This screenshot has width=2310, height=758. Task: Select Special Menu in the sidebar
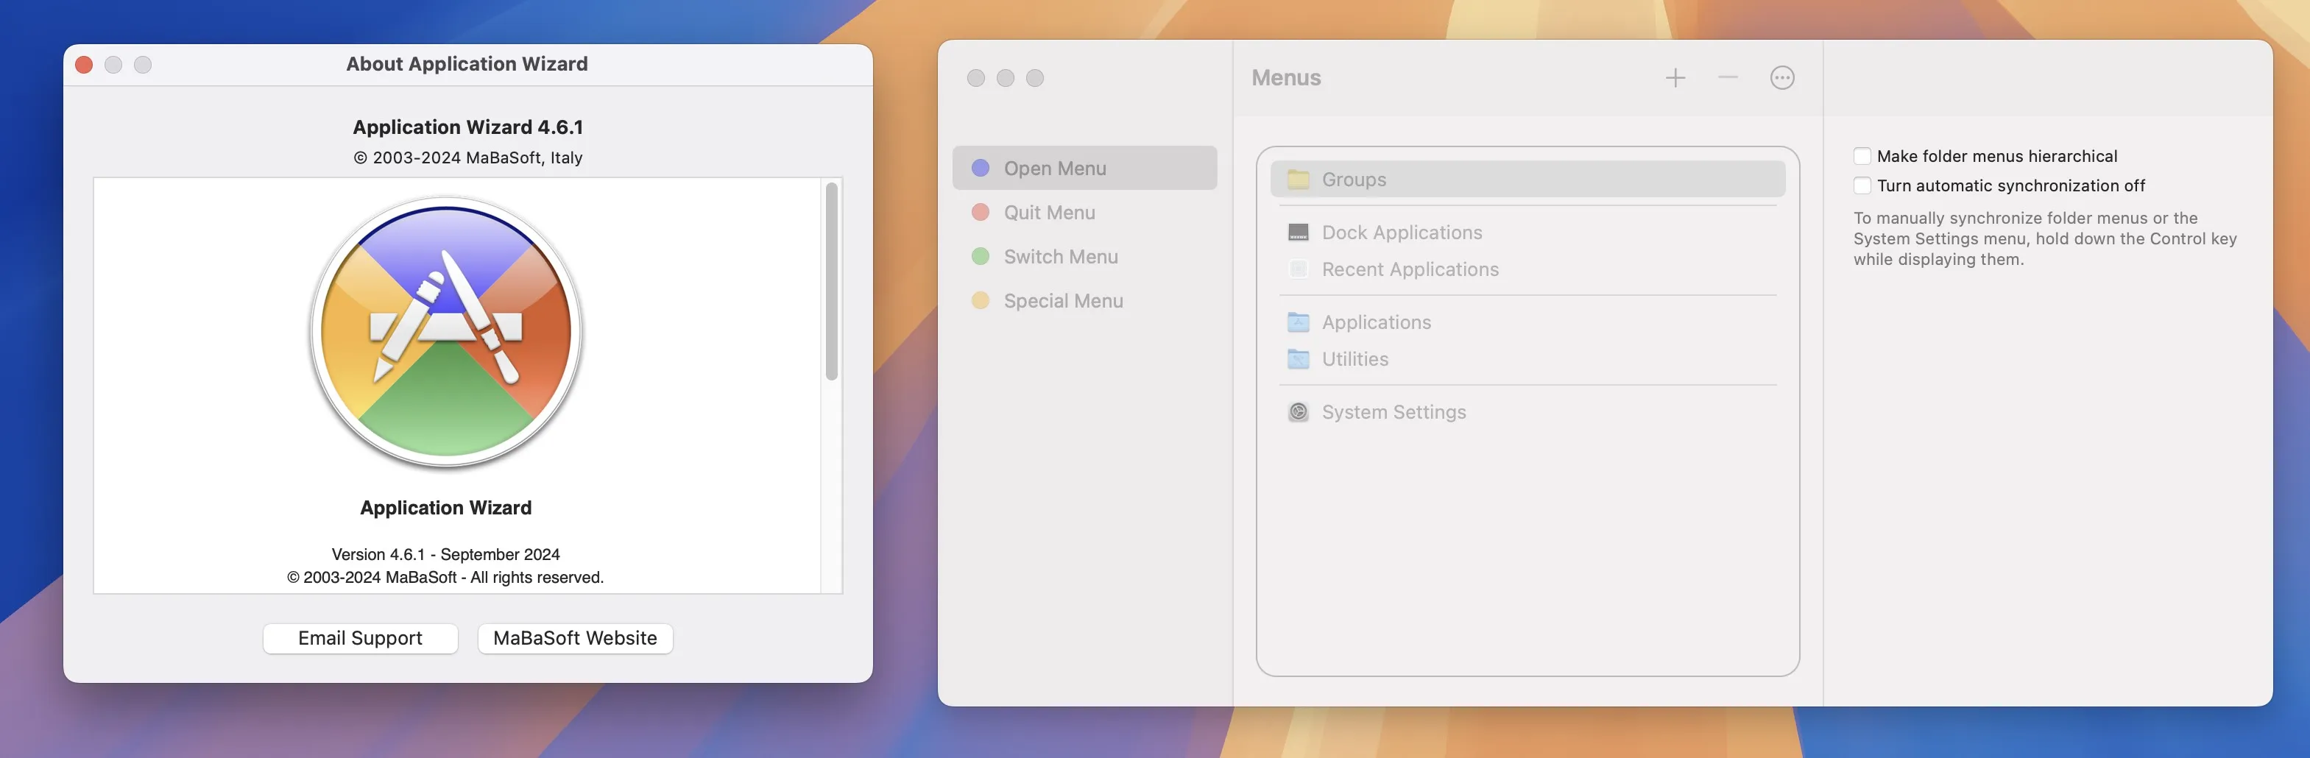pos(1084,300)
